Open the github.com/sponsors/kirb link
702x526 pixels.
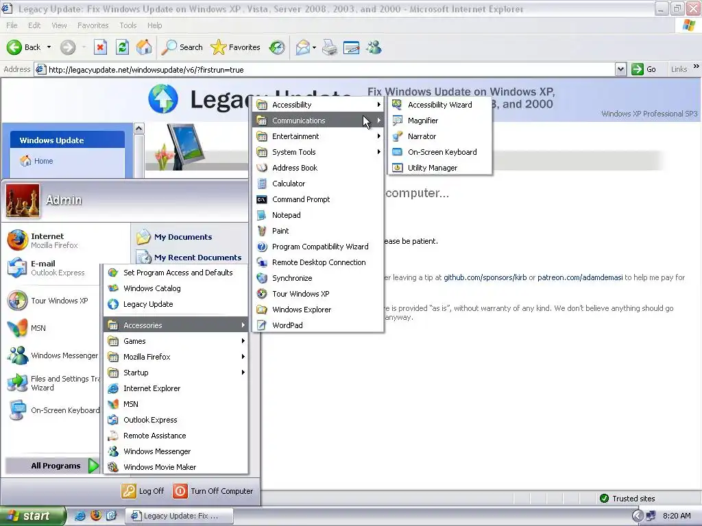[485, 277]
